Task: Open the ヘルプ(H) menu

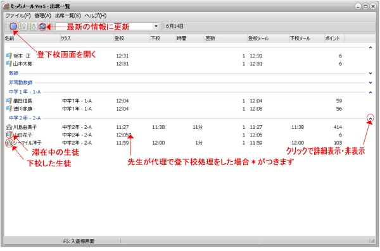Action: pos(96,16)
